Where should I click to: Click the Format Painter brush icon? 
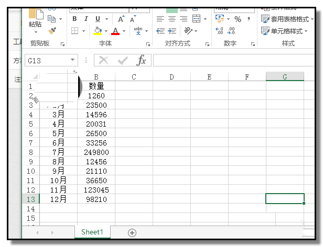pyautogui.click(x=52, y=31)
